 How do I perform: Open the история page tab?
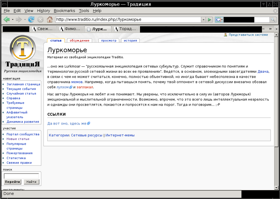point(130,41)
